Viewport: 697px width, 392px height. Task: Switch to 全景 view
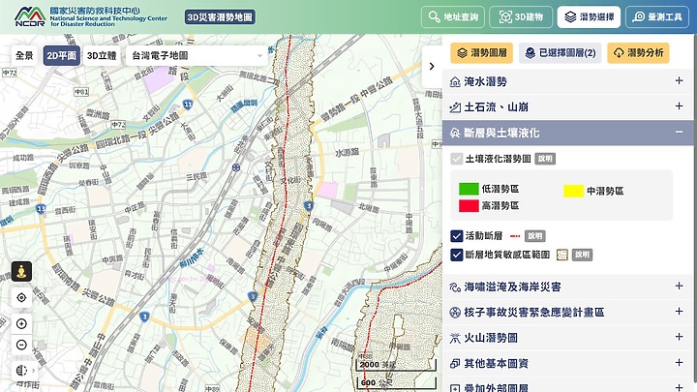(x=24, y=55)
